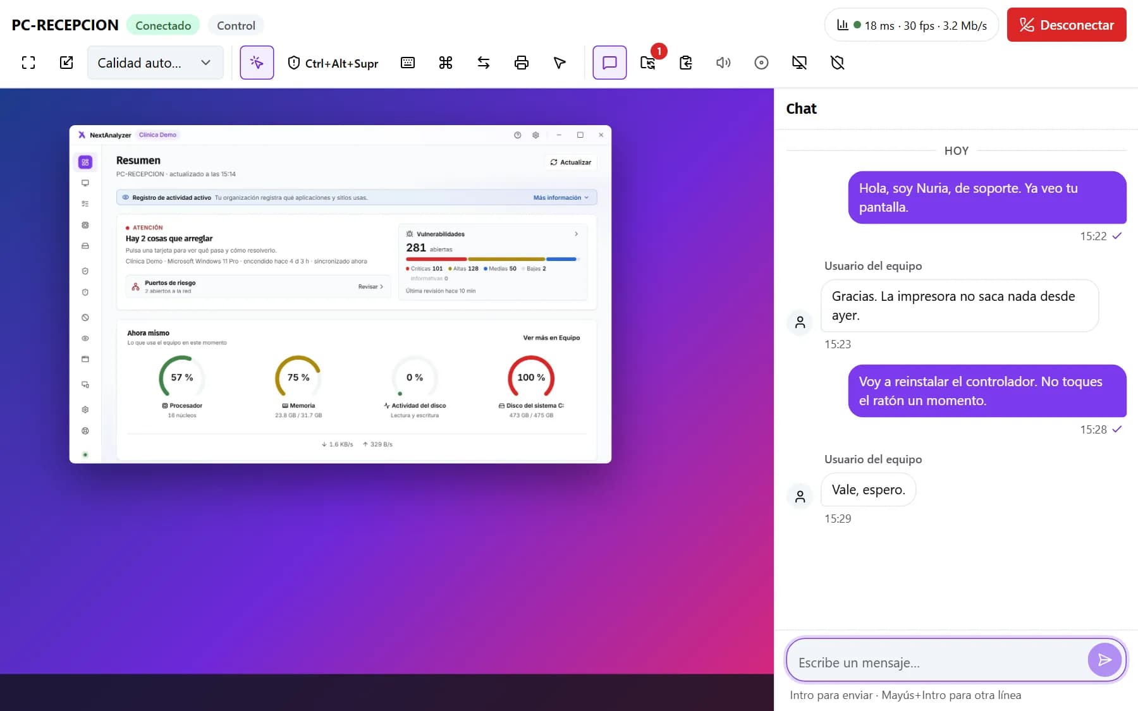Open eye icon in NextAnalyzer sidebar
The height and width of the screenshot is (711, 1138).
85,339
